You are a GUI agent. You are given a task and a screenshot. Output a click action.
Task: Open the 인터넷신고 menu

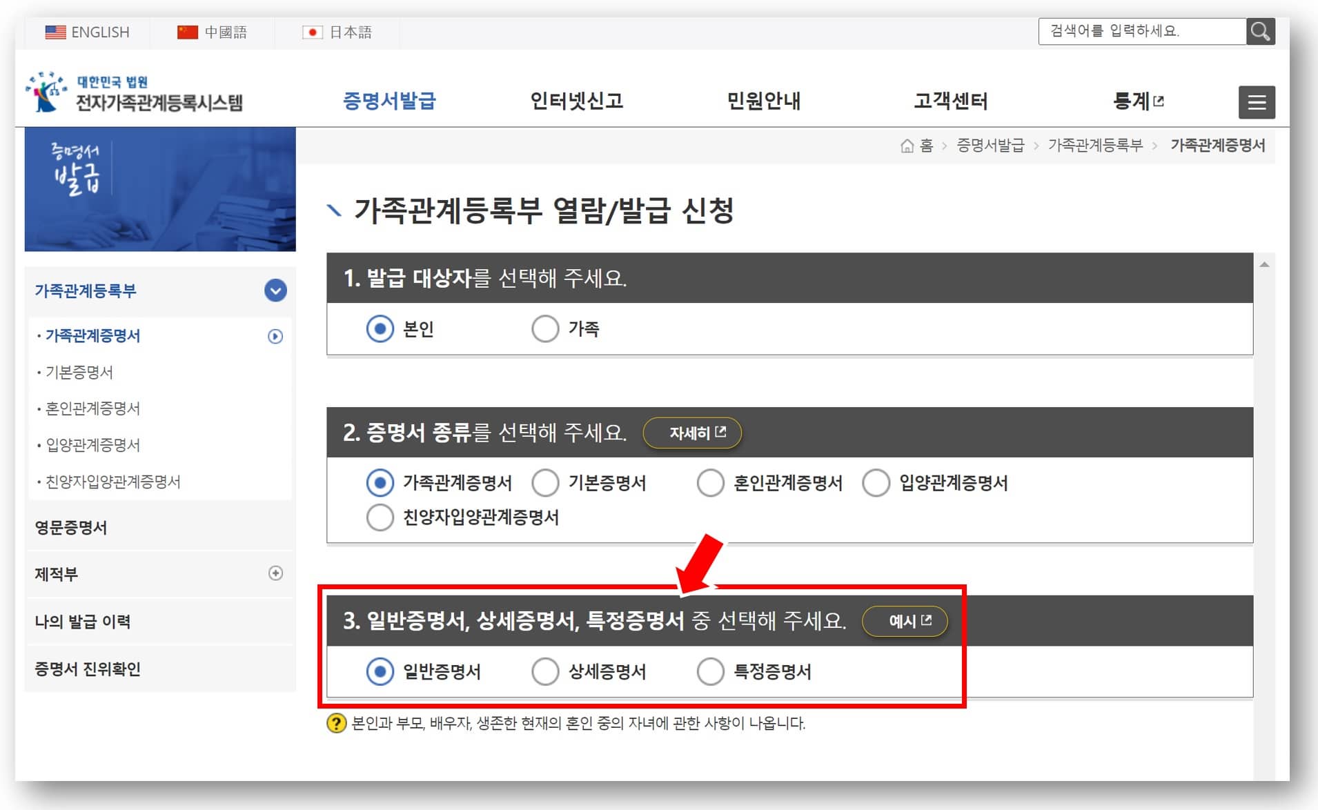coord(578,101)
